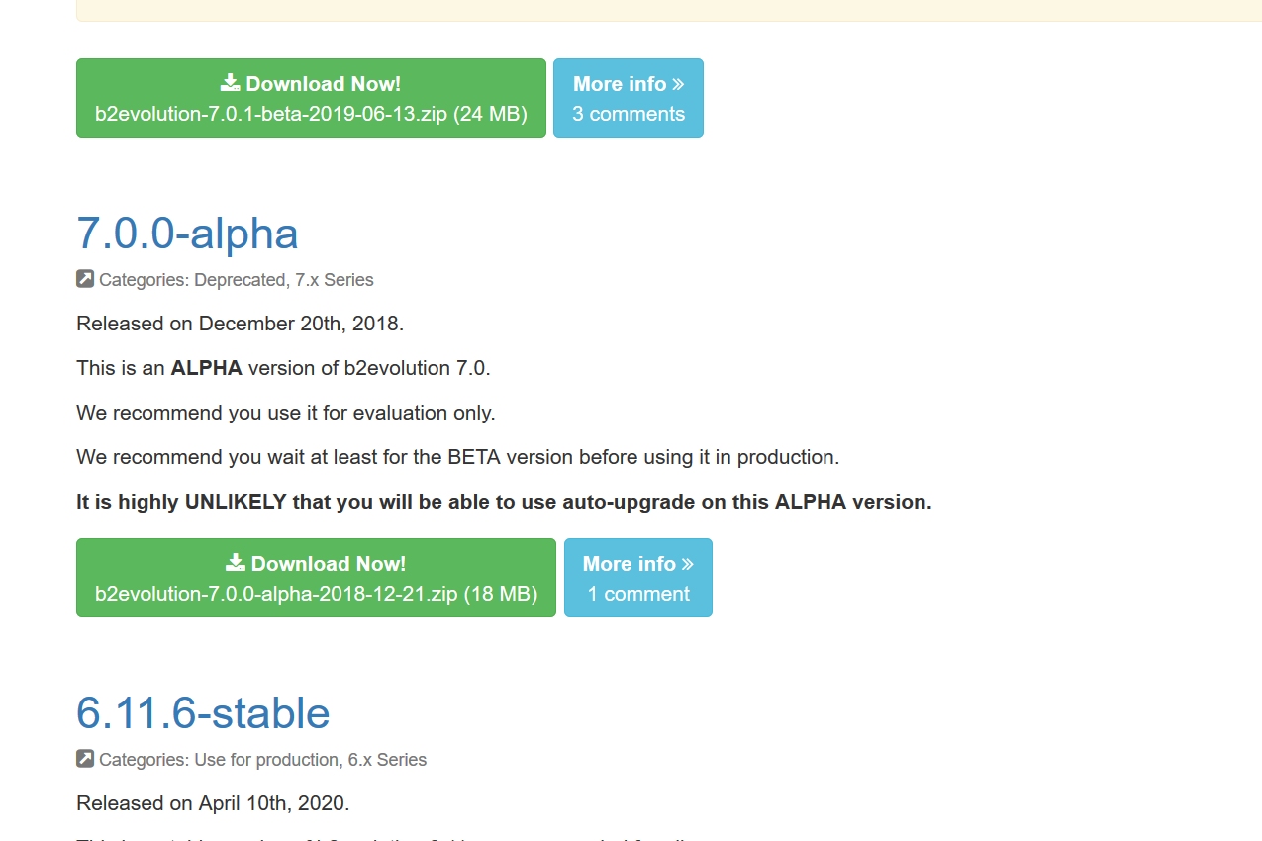1262x841 pixels.
Task: Click the permalink icon beside 6.11.6-stable categories
Action: (x=85, y=759)
